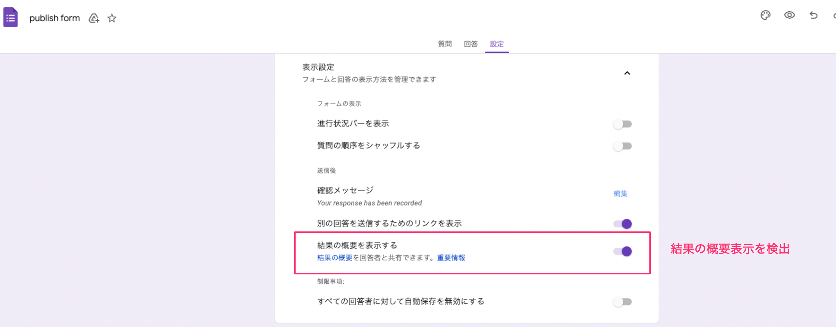Click the 制限事項: subheading
This screenshot has height=327, width=836.
(x=330, y=281)
